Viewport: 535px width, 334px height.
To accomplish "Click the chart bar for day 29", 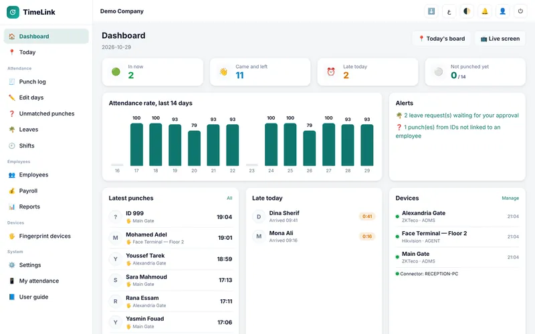I will pos(367,145).
